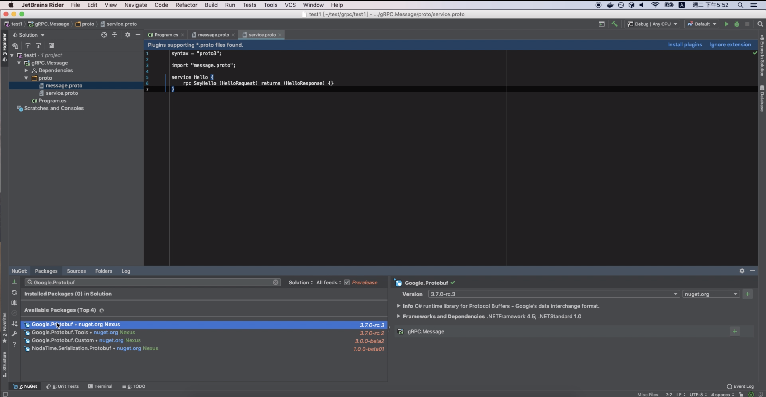Toggle NuGet layout columns icon
This screenshot has height=397, width=766.
(x=14, y=303)
